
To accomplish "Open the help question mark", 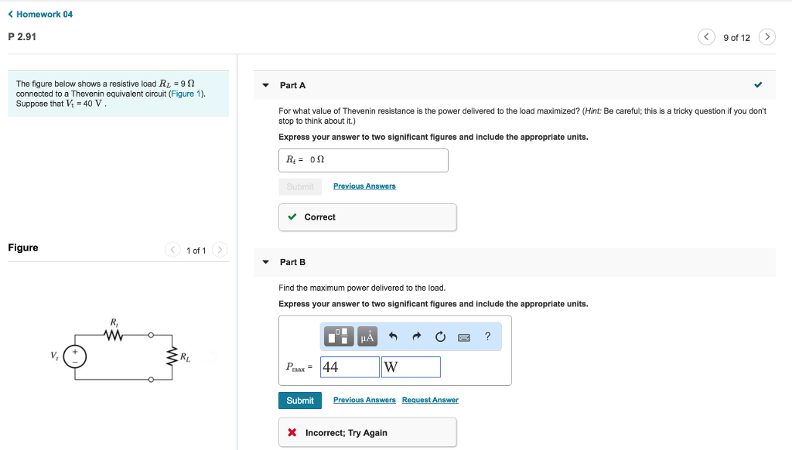I will [487, 336].
